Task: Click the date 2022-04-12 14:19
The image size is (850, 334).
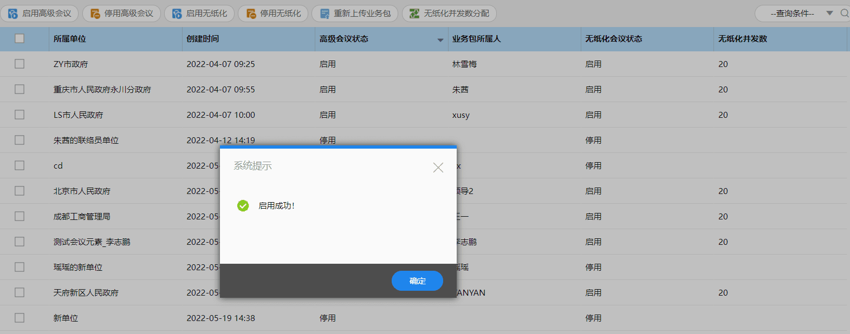Action: pos(220,140)
